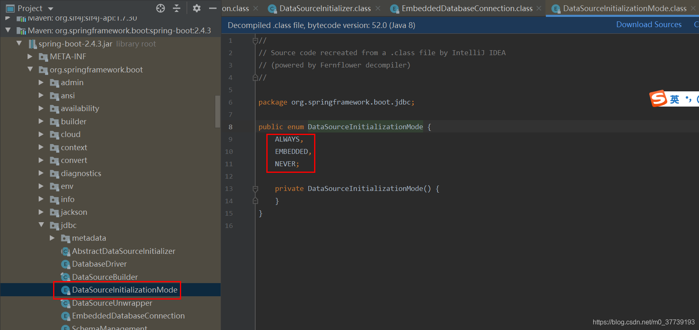Expand the metadata package
Image resolution: width=699 pixels, height=330 pixels.
point(52,238)
